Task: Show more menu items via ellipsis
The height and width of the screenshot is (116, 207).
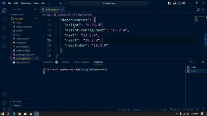Action: [x=49, y=3]
